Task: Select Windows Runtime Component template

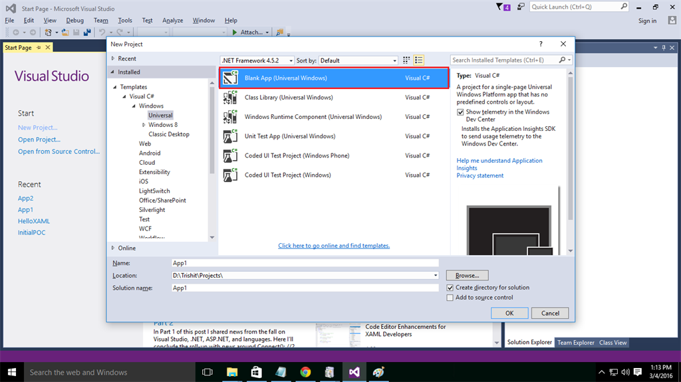Action: click(334, 117)
